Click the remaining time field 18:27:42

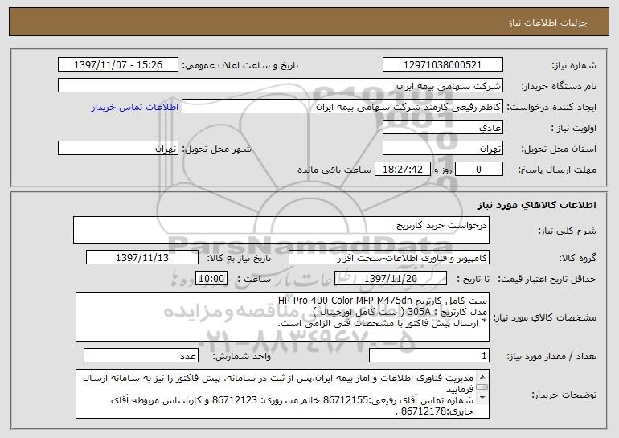pyautogui.click(x=402, y=169)
